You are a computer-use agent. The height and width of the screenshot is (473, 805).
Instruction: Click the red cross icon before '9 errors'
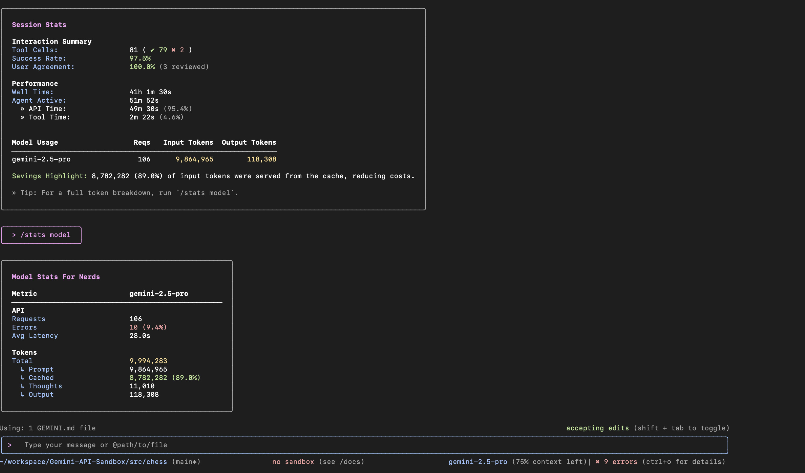coord(597,462)
